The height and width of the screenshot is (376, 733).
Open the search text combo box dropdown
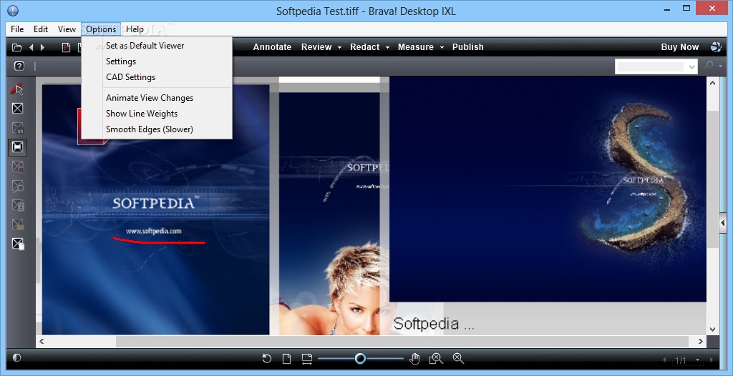click(692, 66)
